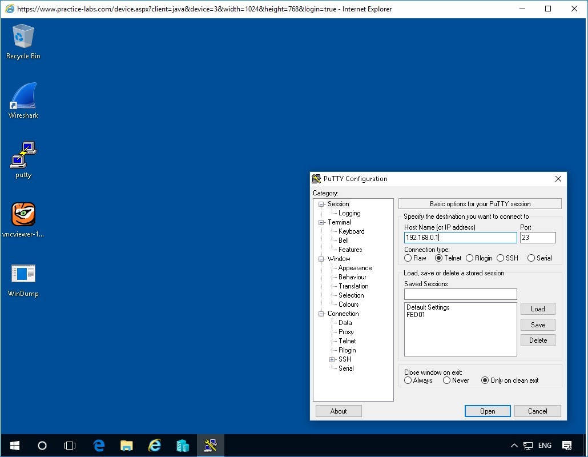Viewport: 588px width, 457px height.
Task: Launch the Wireshark desktop shortcut
Action: pos(23,101)
